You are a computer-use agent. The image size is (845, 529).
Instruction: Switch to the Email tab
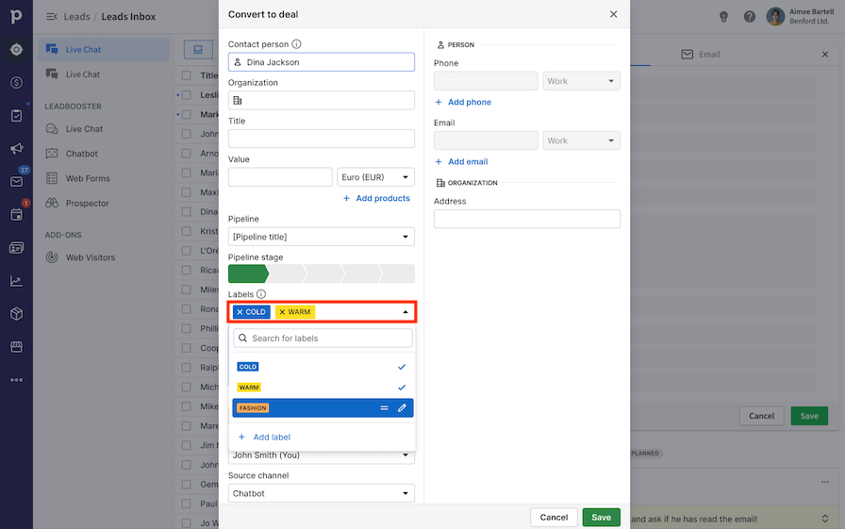tap(701, 55)
